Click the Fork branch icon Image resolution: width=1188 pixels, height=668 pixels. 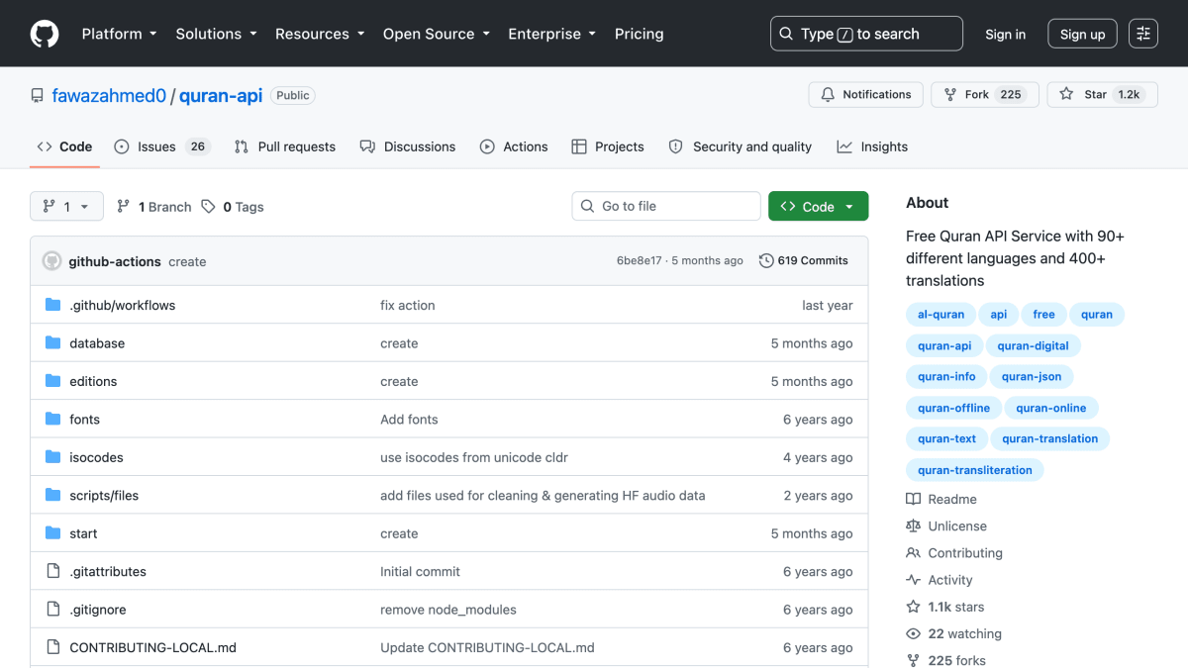coord(950,95)
